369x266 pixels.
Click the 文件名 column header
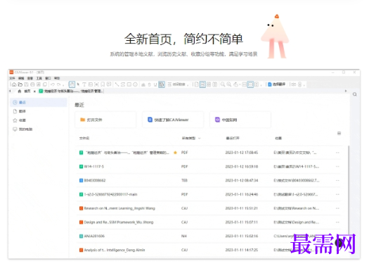pyautogui.click(x=84, y=139)
